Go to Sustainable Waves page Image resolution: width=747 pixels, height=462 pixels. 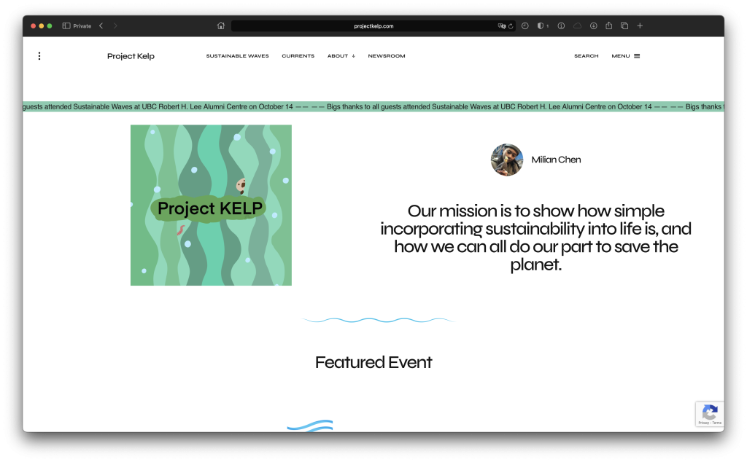point(237,56)
